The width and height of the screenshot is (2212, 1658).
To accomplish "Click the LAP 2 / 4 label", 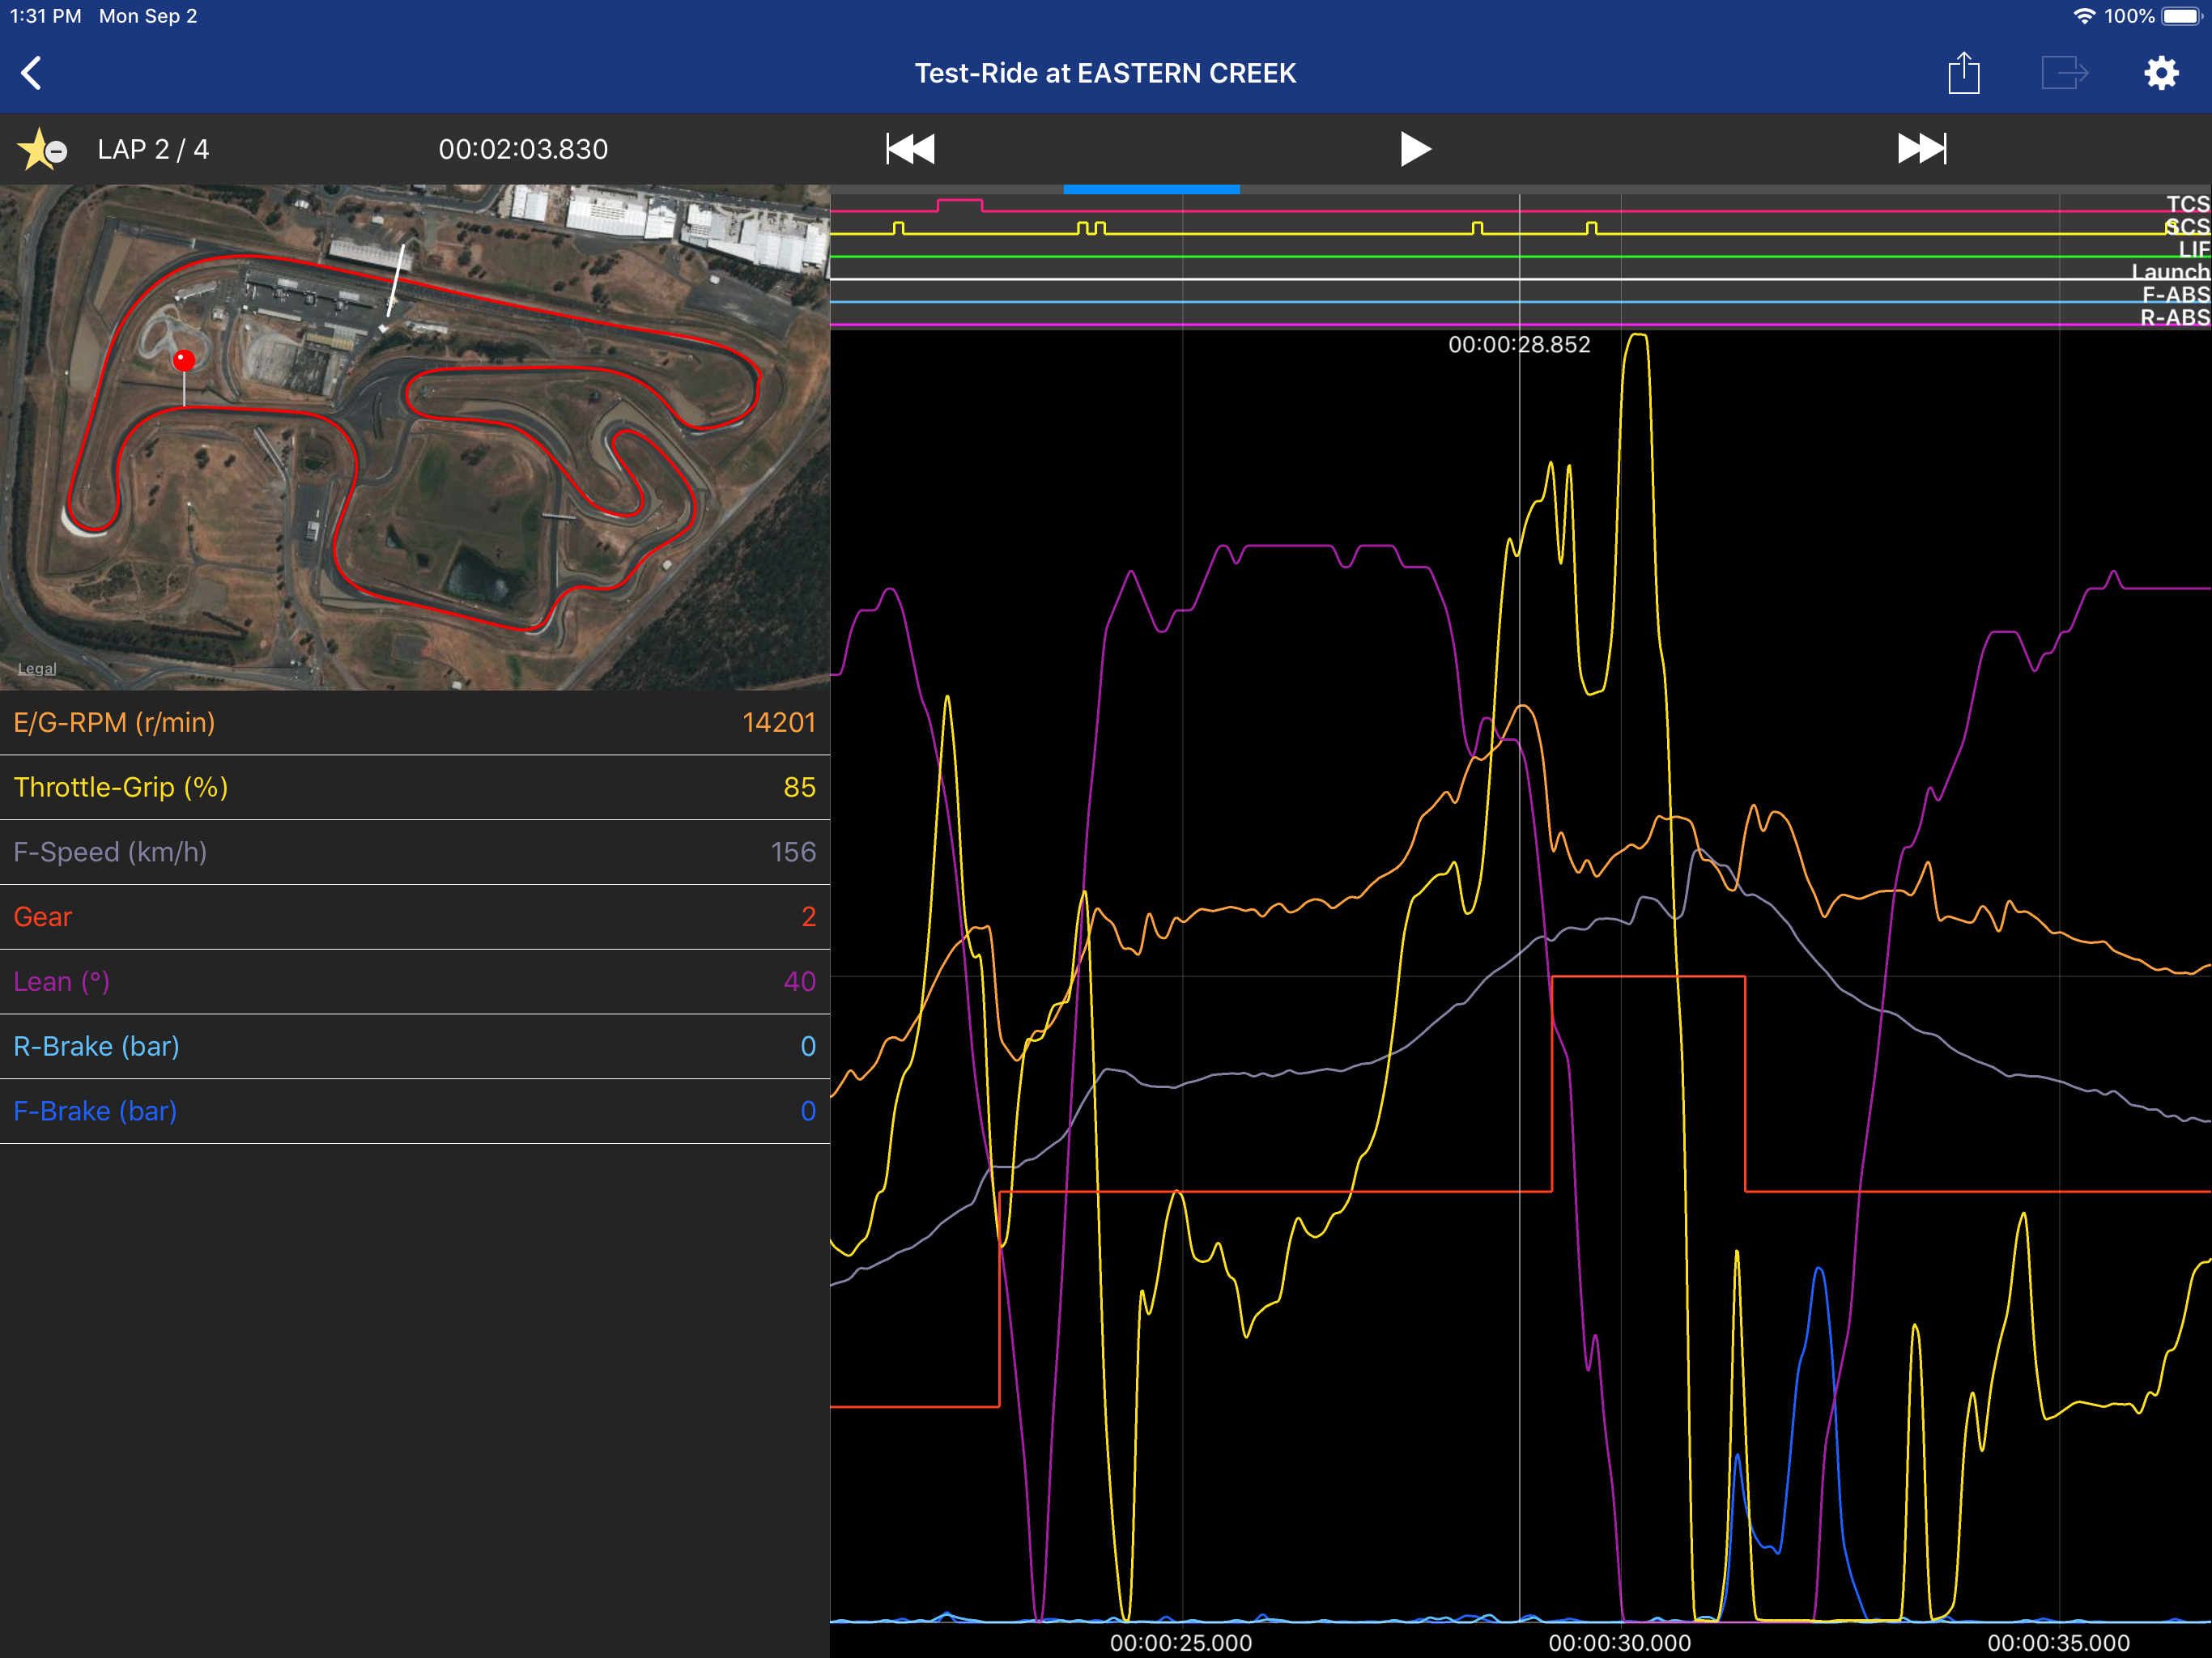I will pyautogui.click(x=153, y=150).
